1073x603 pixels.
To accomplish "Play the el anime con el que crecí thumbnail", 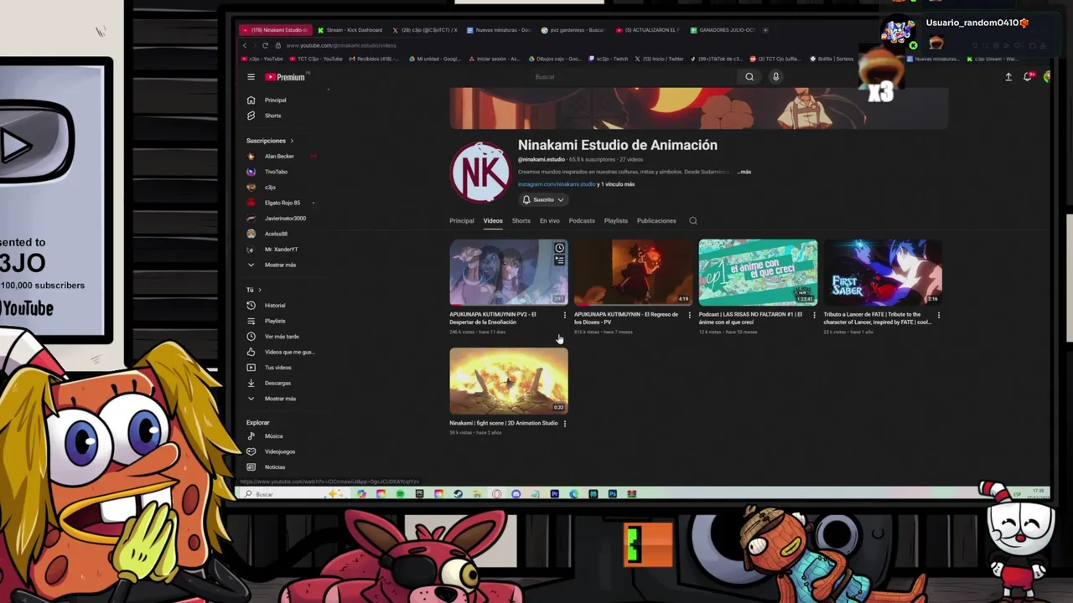I will [x=758, y=272].
